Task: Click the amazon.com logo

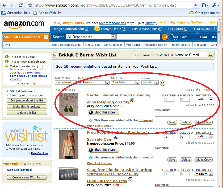Action: tap(24, 24)
